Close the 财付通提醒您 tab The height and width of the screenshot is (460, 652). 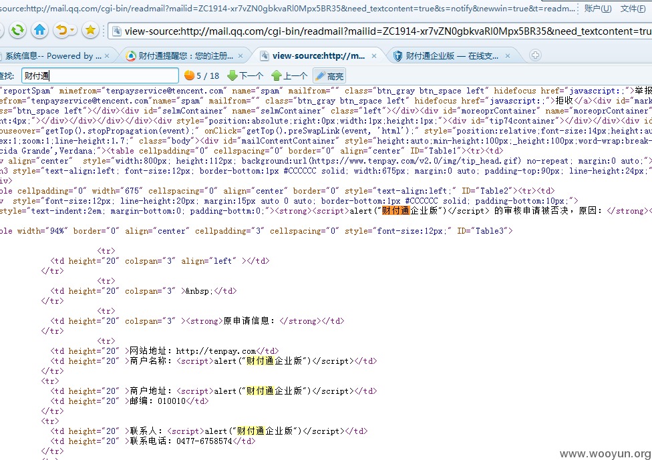pyautogui.click(x=240, y=55)
